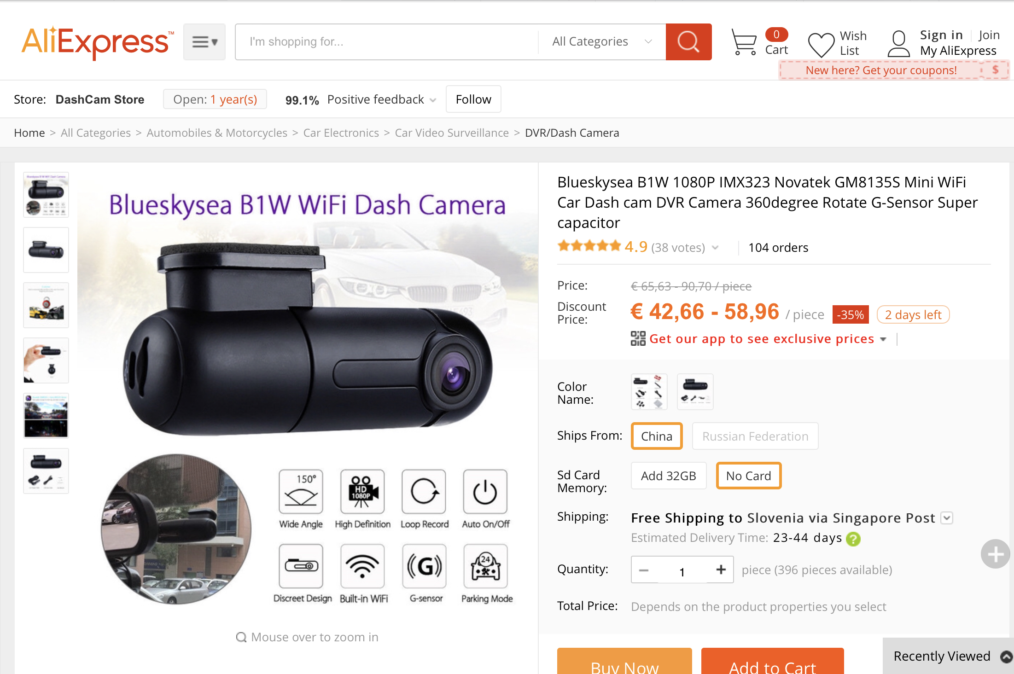The width and height of the screenshot is (1014, 674).
Task: Choose the No Card memory option
Action: point(748,476)
